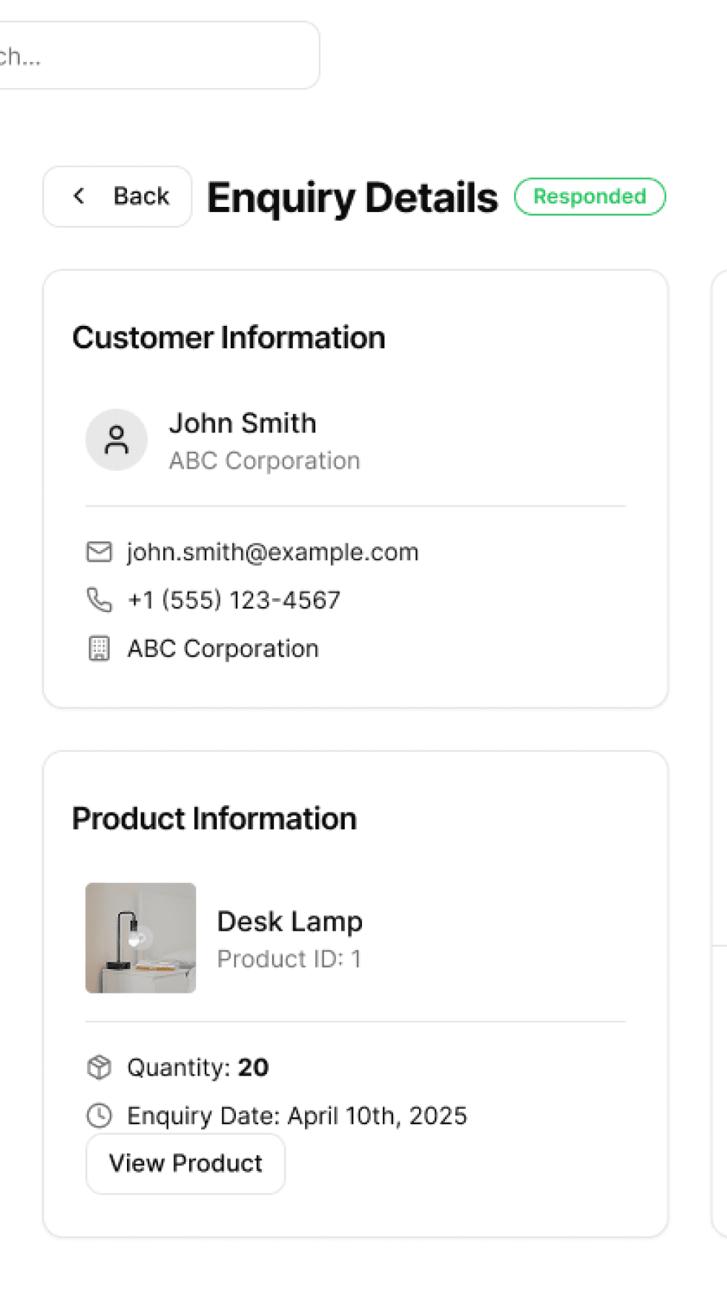Click the enquiry date clock icon
Image resolution: width=727 pixels, height=1315 pixels.
coord(99,1115)
